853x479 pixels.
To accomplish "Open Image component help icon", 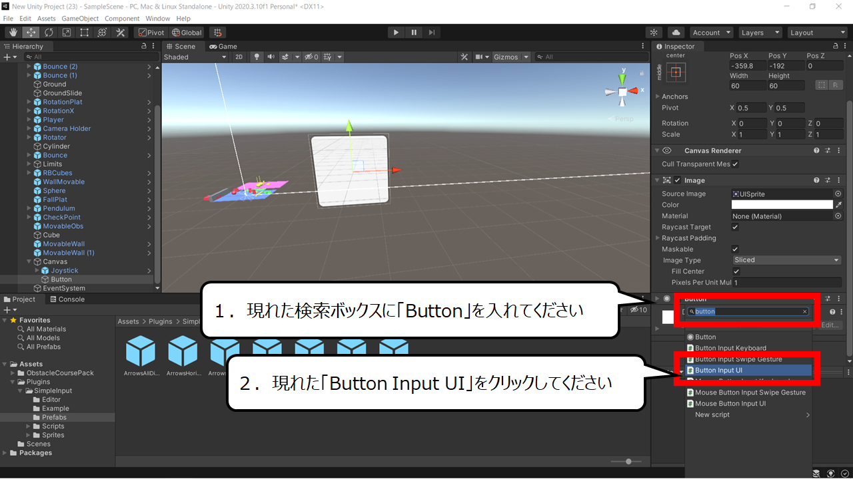I will point(816,180).
